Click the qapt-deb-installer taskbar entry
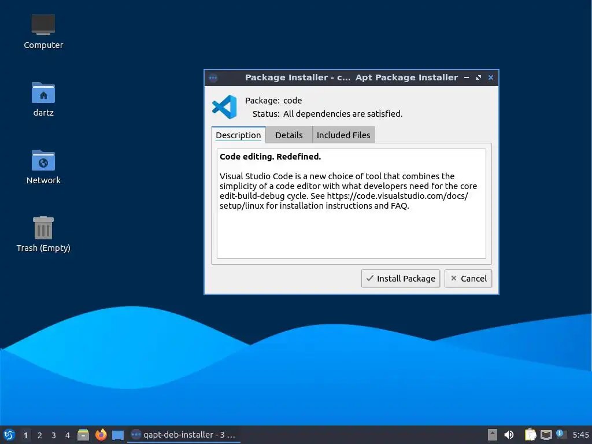This screenshot has width=592, height=444. 184,435
